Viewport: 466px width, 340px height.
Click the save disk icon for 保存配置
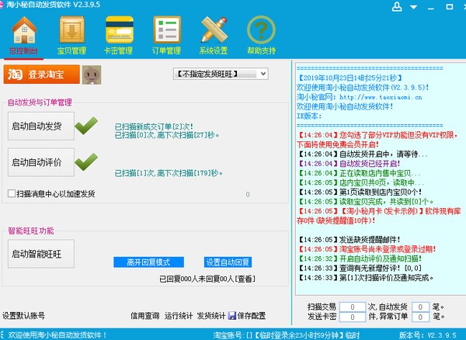pos(232,316)
